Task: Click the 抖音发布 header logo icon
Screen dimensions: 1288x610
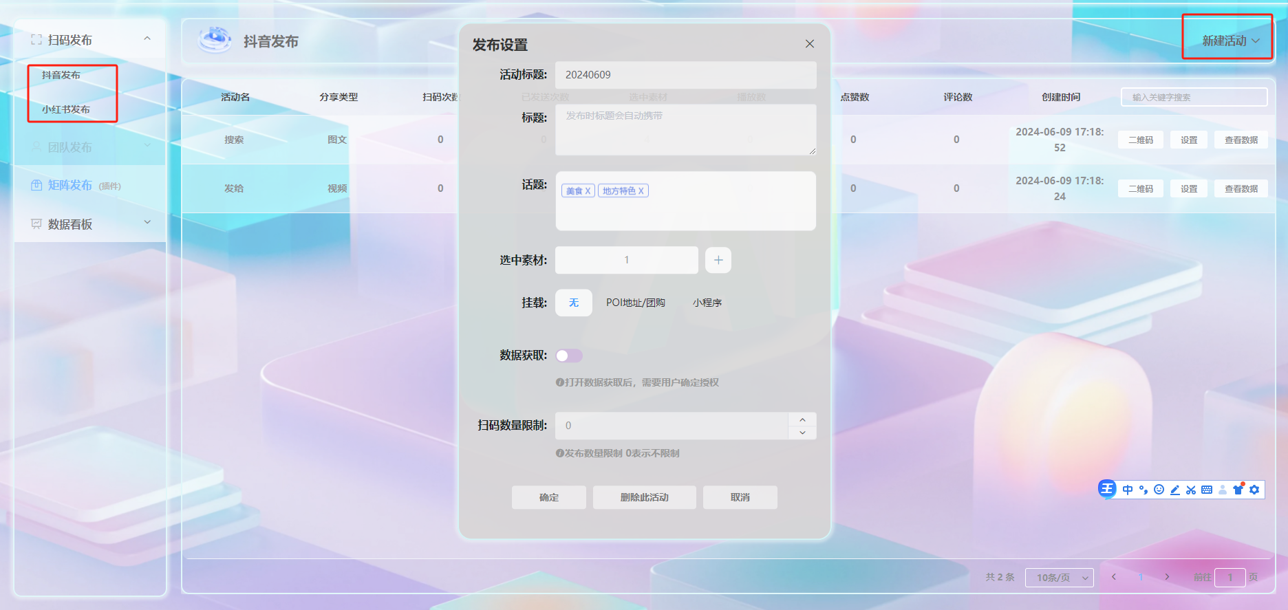Action: (x=215, y=40)
